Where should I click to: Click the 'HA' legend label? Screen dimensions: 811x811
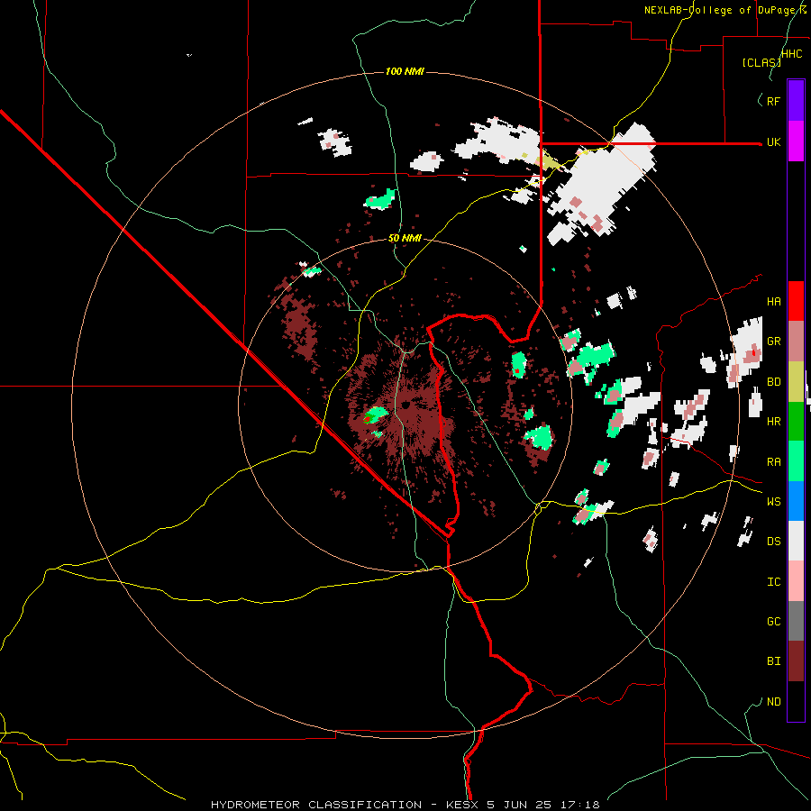tap(773, 302)
